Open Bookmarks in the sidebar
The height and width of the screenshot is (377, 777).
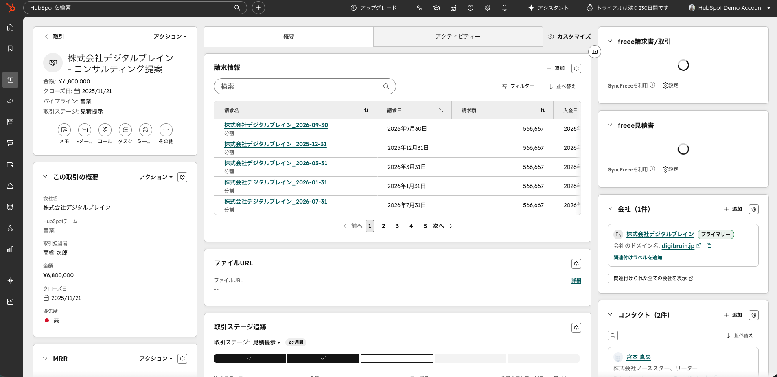click(10, 48)
